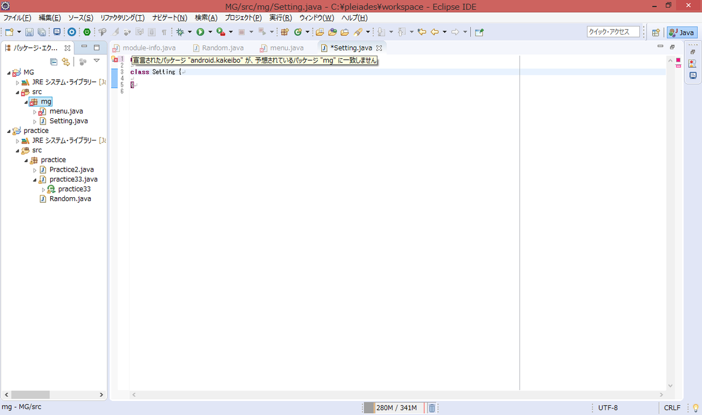Open the Debug configurations dropdown arrow
Screen dimensions: 702x415
(190, 32)
